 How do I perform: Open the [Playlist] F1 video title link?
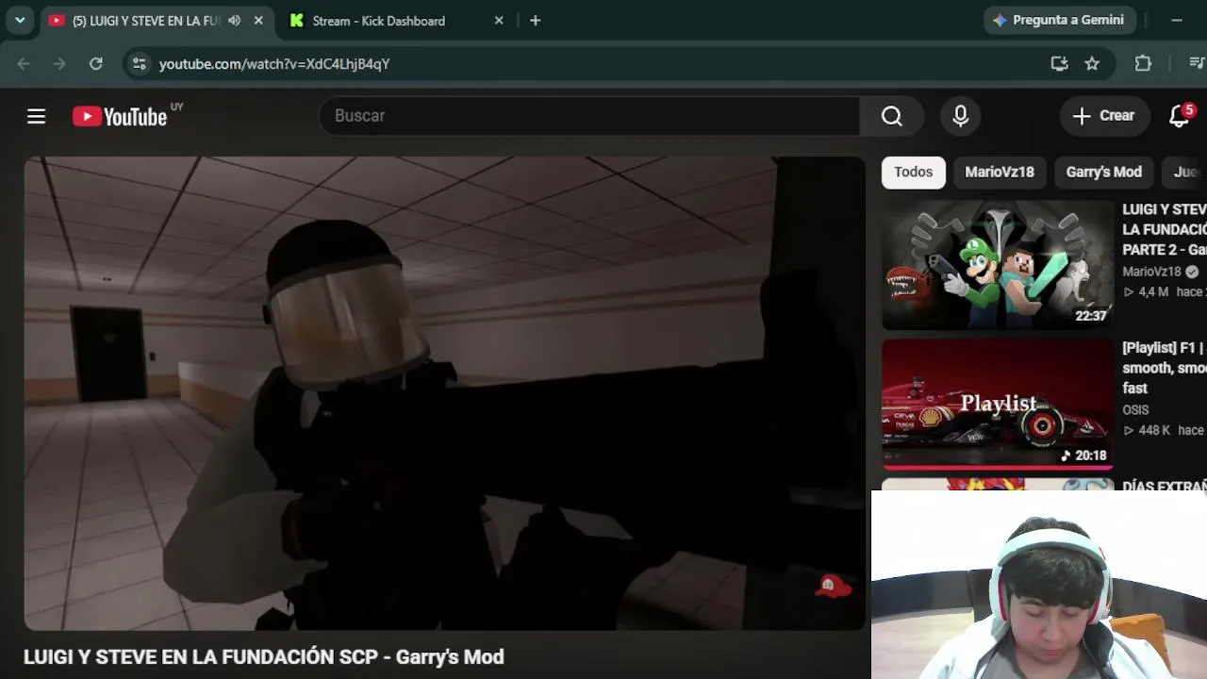point(1165,368)
